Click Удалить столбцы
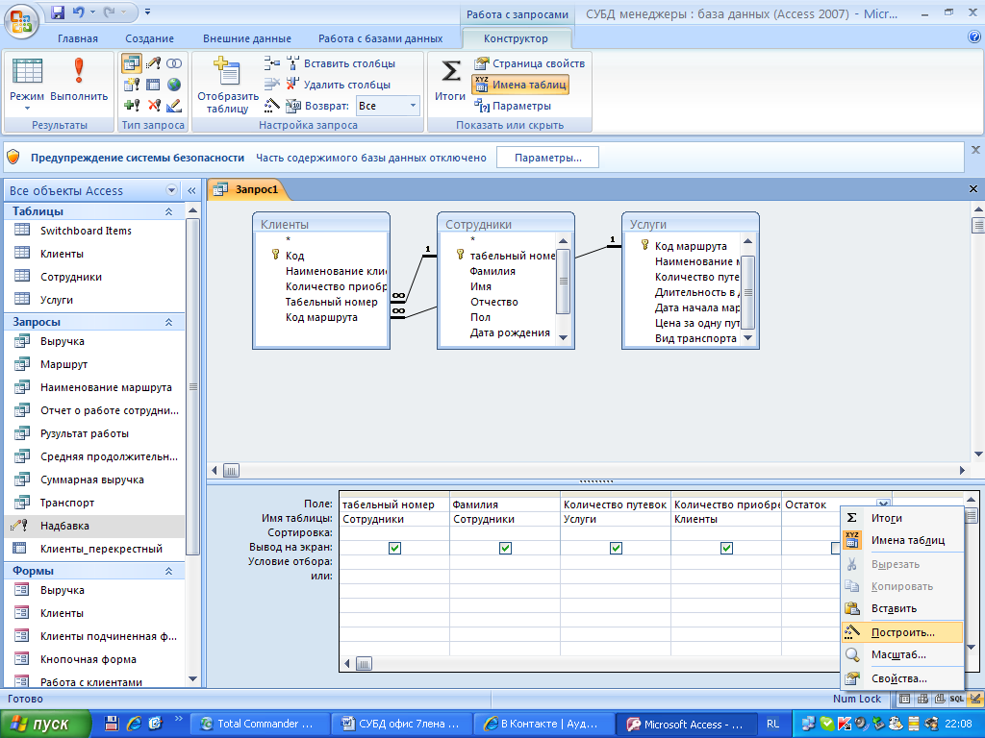Image resolution: width=985 pixels, height=738 pixels. [339, 85]
